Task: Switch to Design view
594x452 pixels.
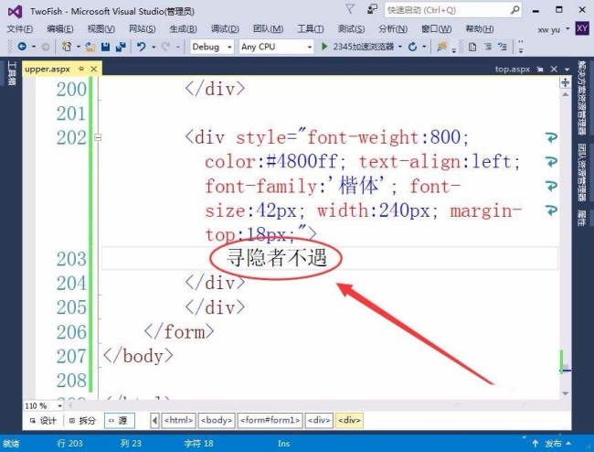Action: coord(43,421)
